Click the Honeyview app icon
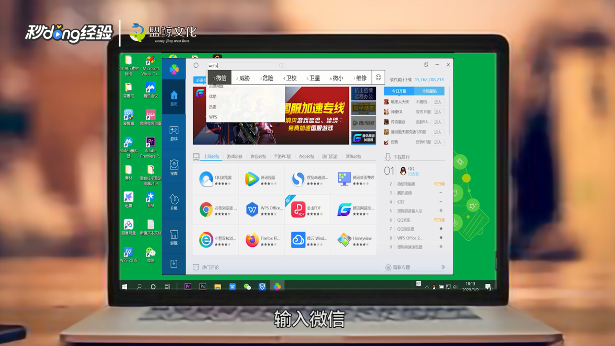 tap(344, 240)
